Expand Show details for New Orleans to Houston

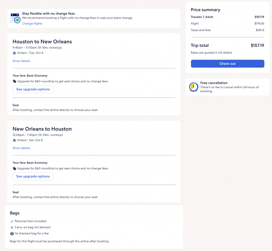21,148
